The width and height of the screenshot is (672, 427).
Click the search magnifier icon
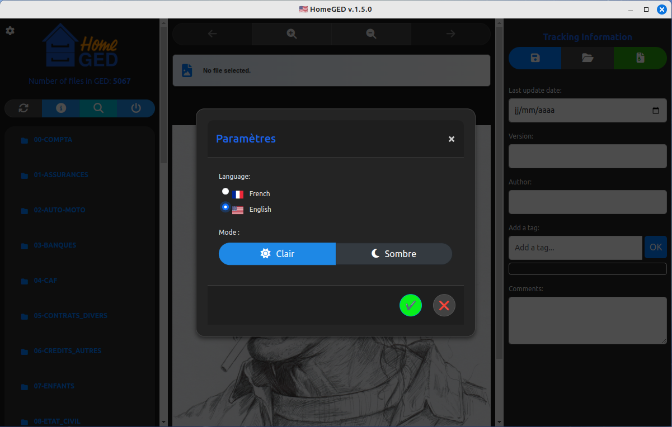click(98, 108)
